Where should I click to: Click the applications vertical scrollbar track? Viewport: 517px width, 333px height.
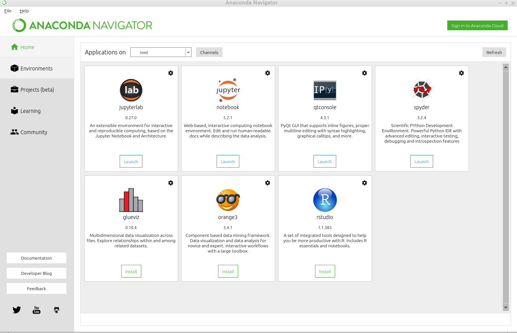tap(506, 187)
